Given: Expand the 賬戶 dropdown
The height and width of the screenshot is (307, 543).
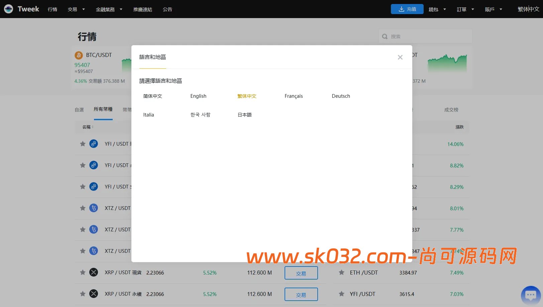Looking at the screenshot, I should click(493, 9).
